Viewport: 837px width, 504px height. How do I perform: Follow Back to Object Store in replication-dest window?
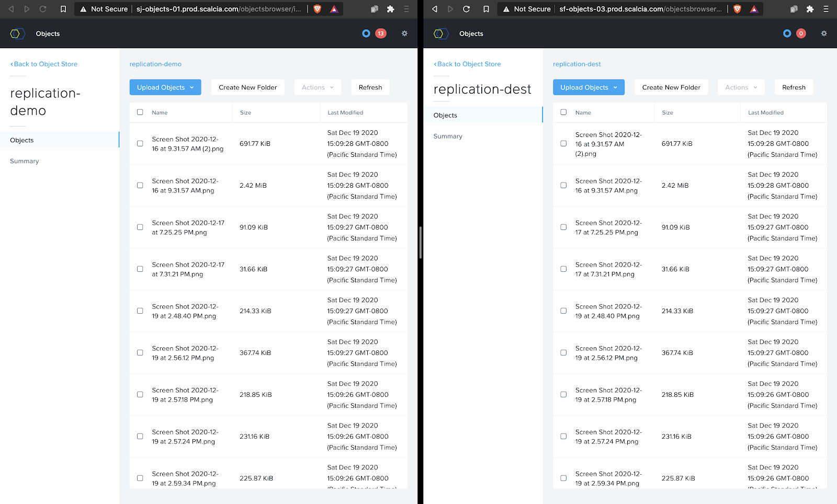[467, 64]
